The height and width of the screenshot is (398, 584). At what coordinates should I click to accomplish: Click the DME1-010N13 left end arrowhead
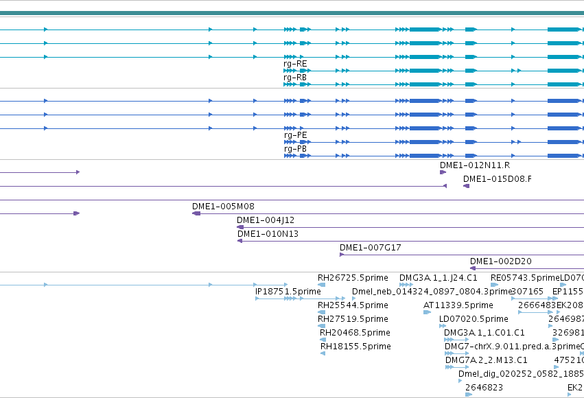240,242
